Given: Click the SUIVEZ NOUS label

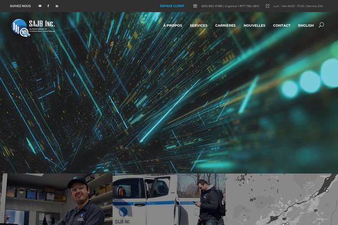Looking at the screenshot, I should [x=20, y=6].
